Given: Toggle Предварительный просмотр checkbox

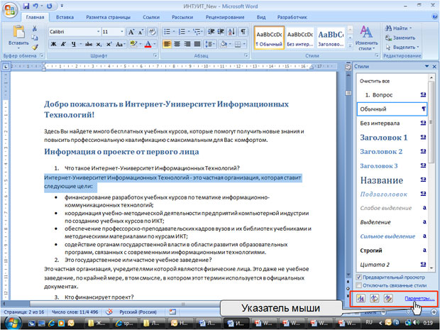Looking at the screenshot, I should pyautogui.click(x=358, y=277).
